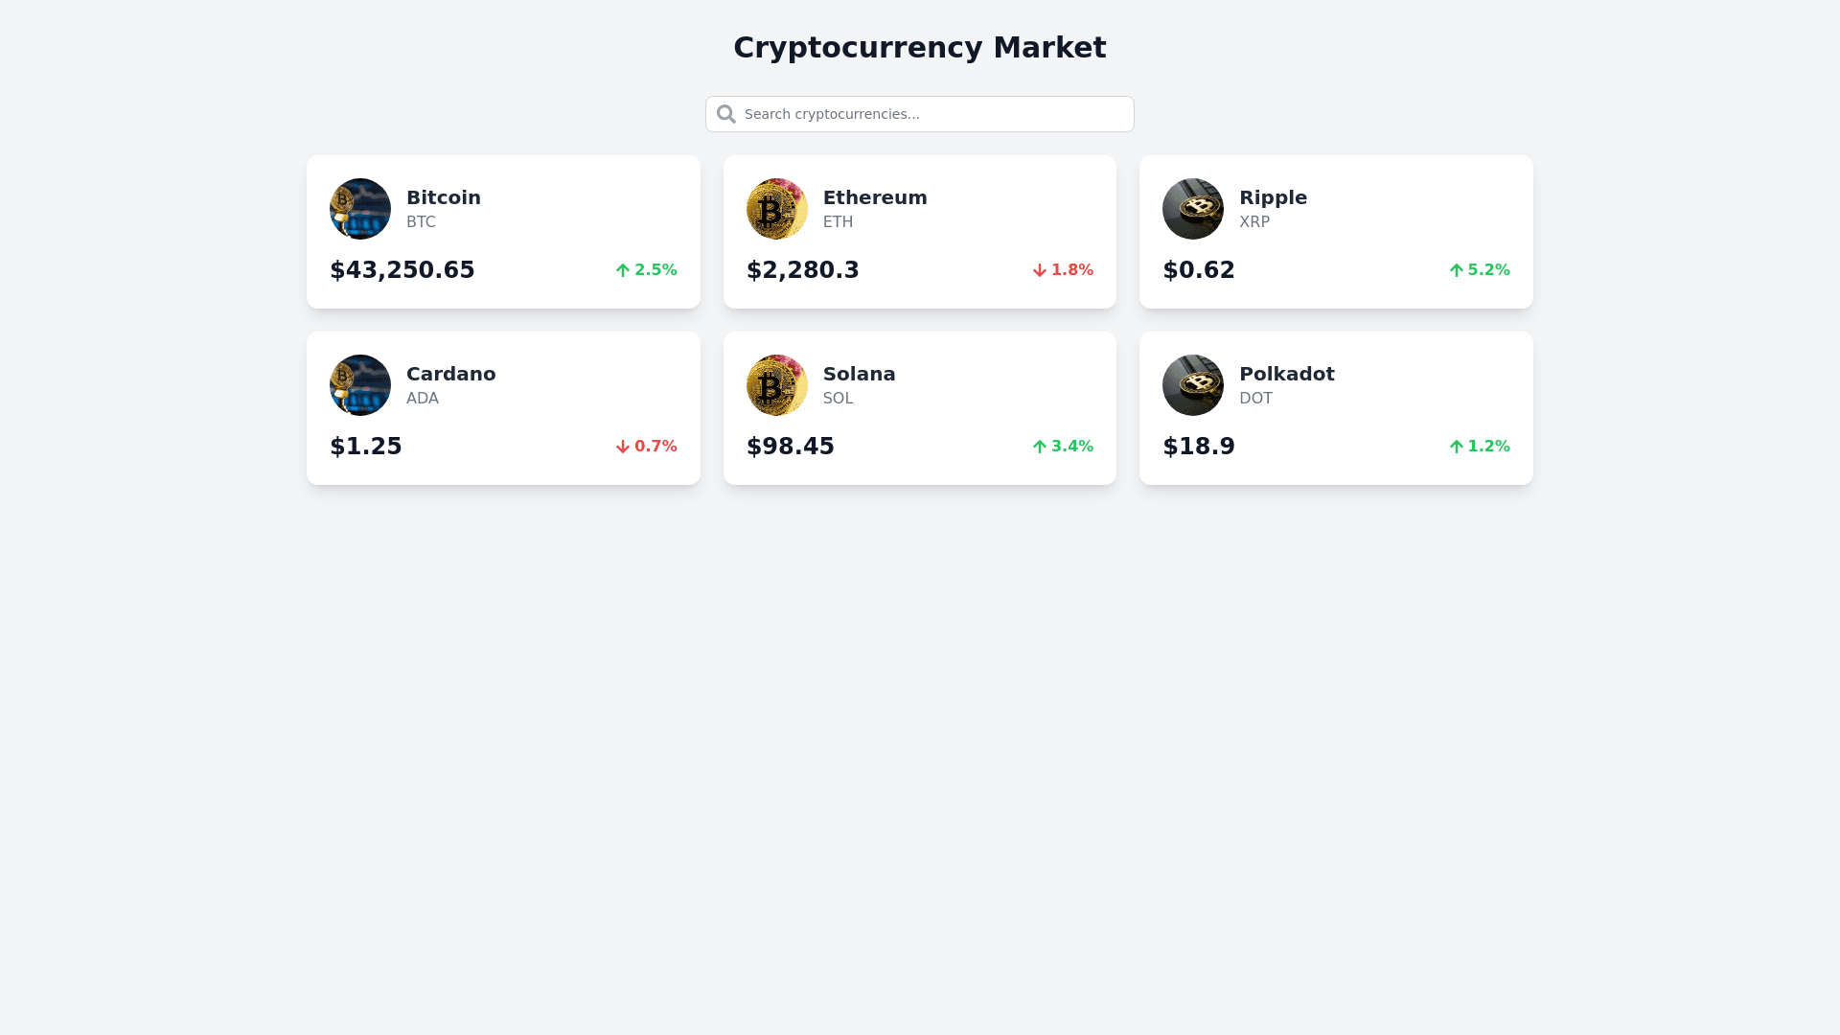This screenshot has width=1840, height=1035.
Task: Click Cardano's red down arrow
Action: coord(623,447)
